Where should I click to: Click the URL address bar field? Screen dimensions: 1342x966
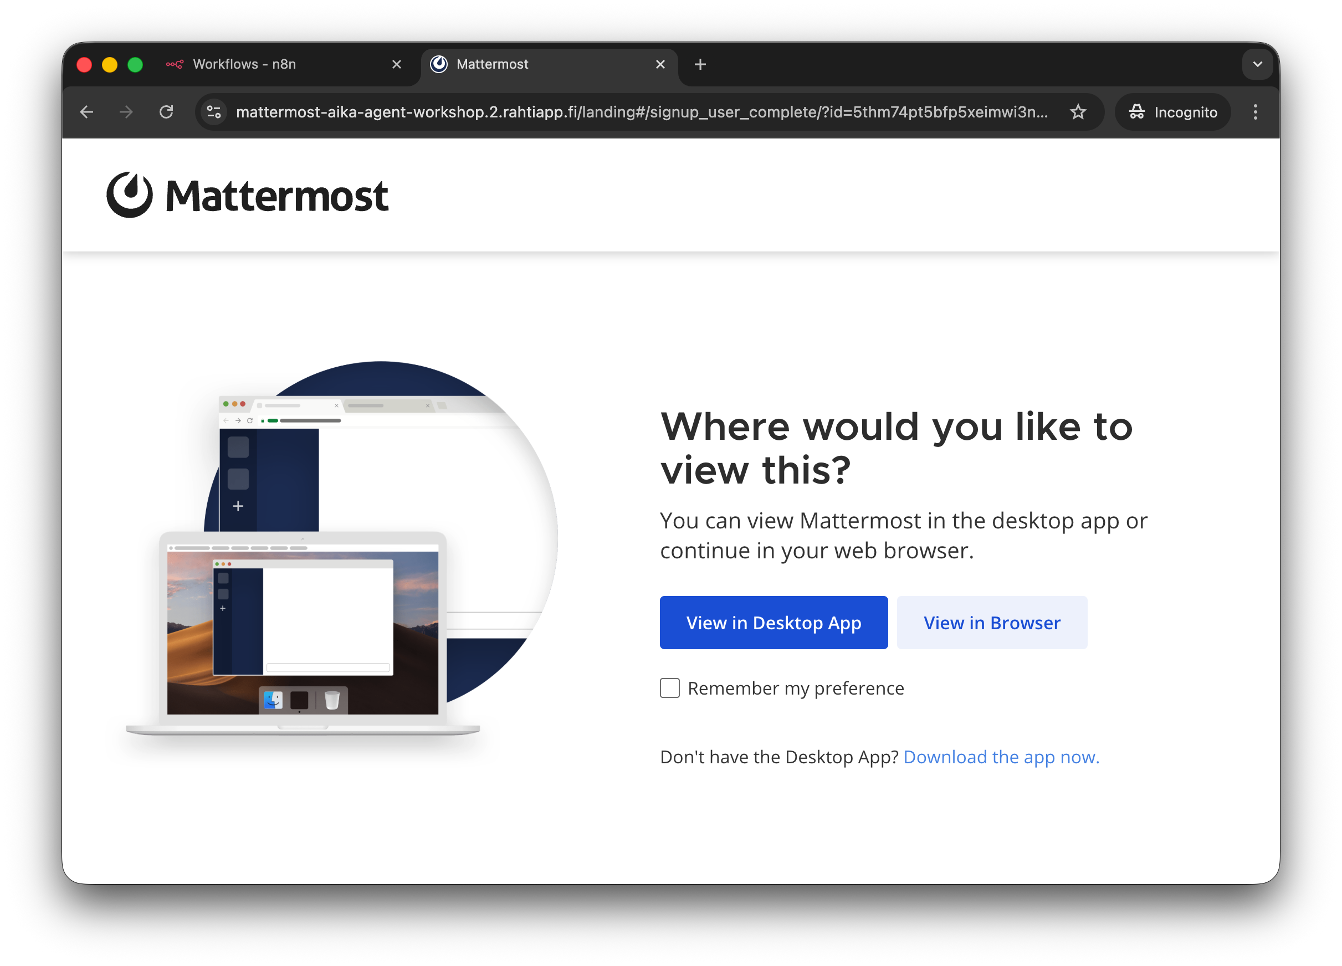coord(642,112)
